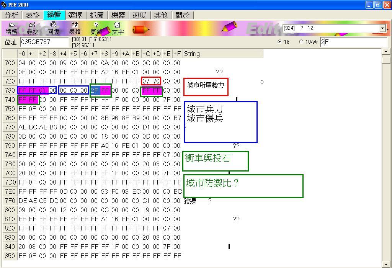This screenshot has height=268, width=392.
Task: Click byte D1 in row 770
Action: pos(146,127)
